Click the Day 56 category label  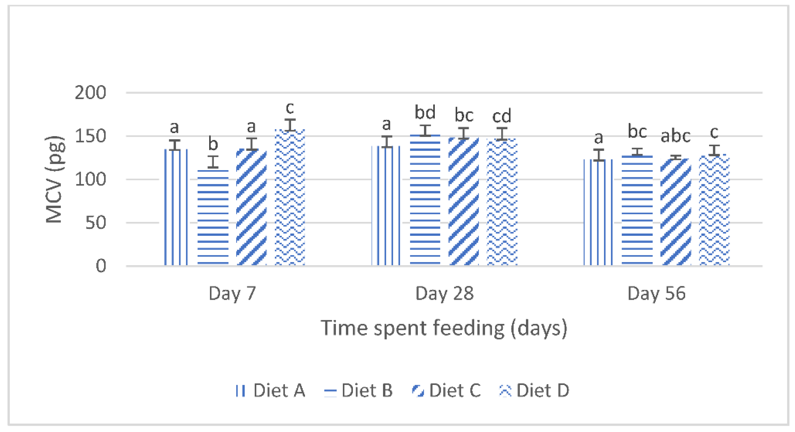coord(656,294)
